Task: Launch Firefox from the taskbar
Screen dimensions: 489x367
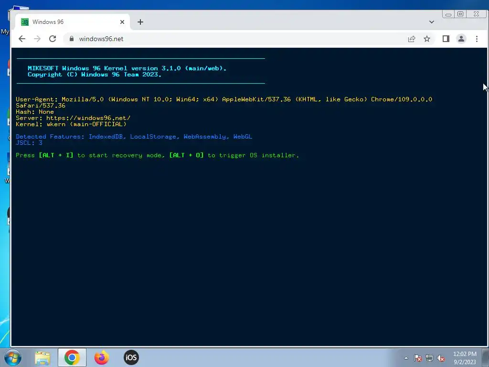Action: point(102,357)
